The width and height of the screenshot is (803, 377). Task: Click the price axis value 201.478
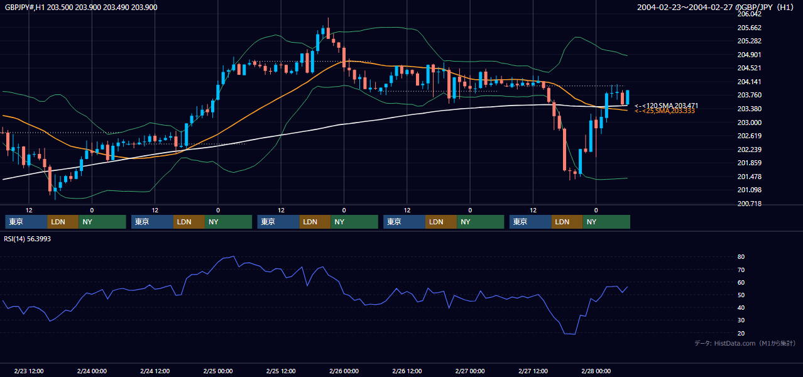coord(749,177)
